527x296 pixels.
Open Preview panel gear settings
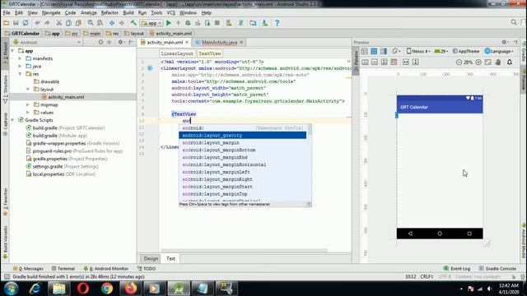(x=504, y=42)
